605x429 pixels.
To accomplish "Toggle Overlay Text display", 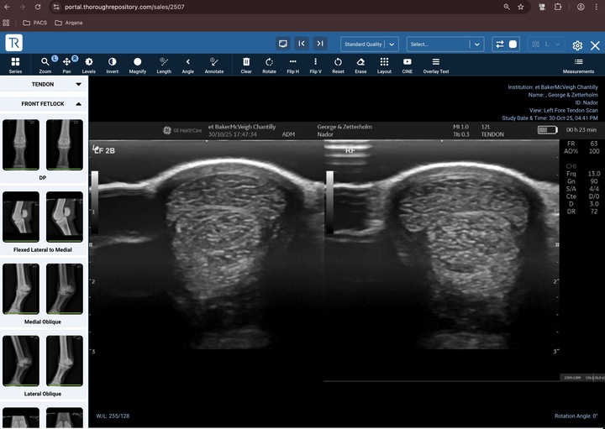I will [435, 63].
